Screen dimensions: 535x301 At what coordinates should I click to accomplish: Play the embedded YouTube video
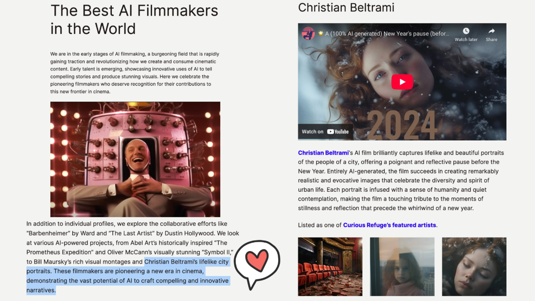point(402,82)
